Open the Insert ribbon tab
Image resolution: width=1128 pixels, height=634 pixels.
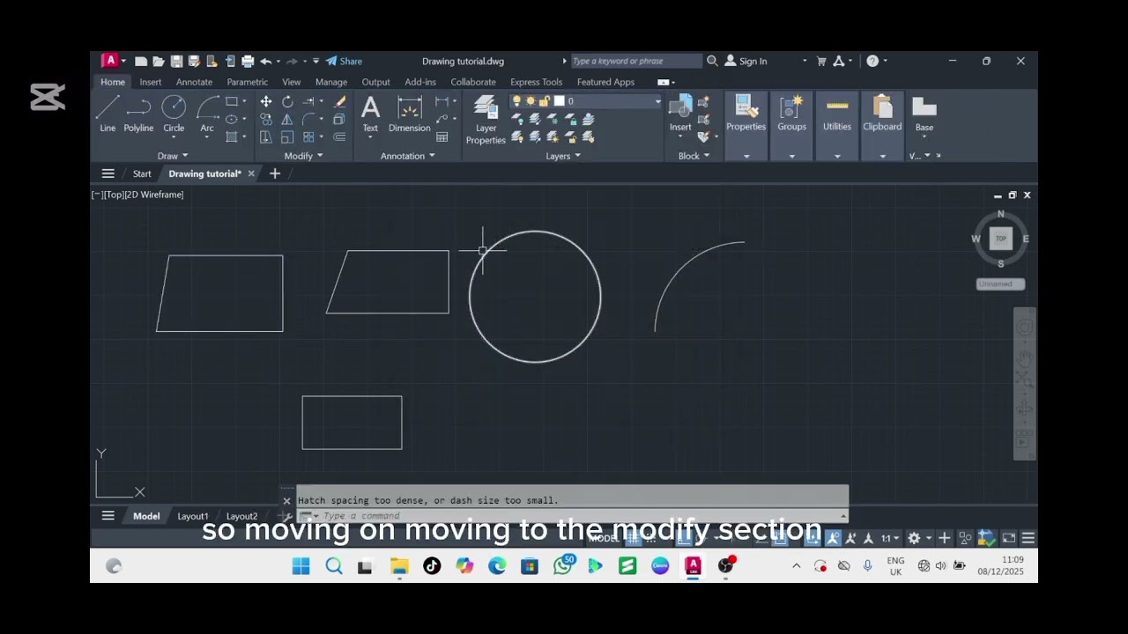(x=150, y=82)
